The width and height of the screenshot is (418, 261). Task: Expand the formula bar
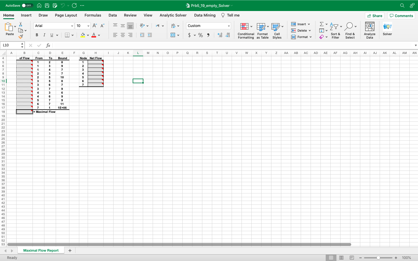click(x=416, y=45)
